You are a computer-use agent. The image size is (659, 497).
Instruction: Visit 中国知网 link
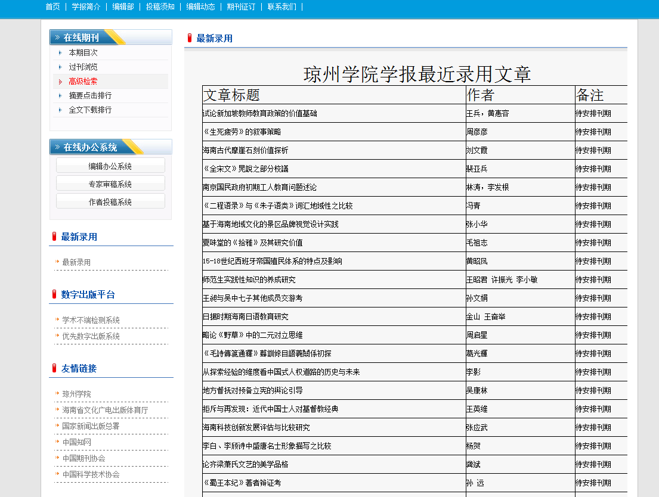pos(76,442)
